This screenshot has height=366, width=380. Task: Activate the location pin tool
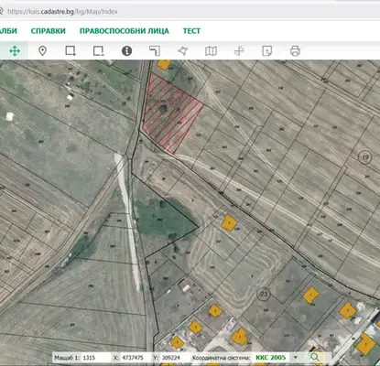42,51
